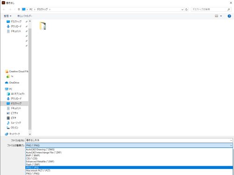Click the up-arrow navigation icon

point(19,9)
